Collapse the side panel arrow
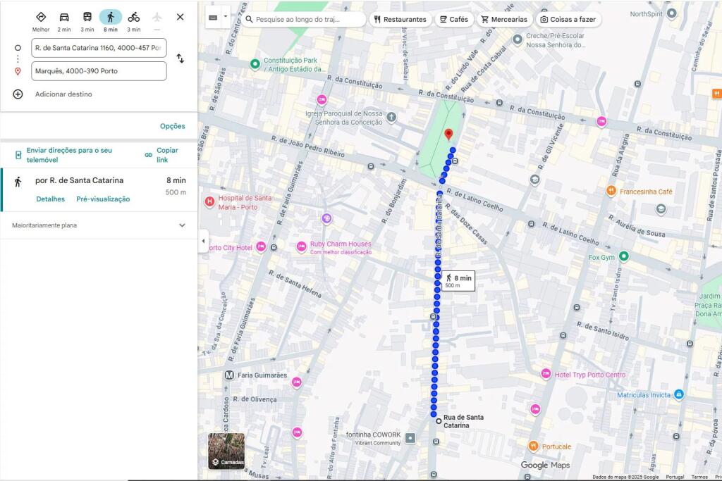This screenshot has width=722, height=481. 204,241
